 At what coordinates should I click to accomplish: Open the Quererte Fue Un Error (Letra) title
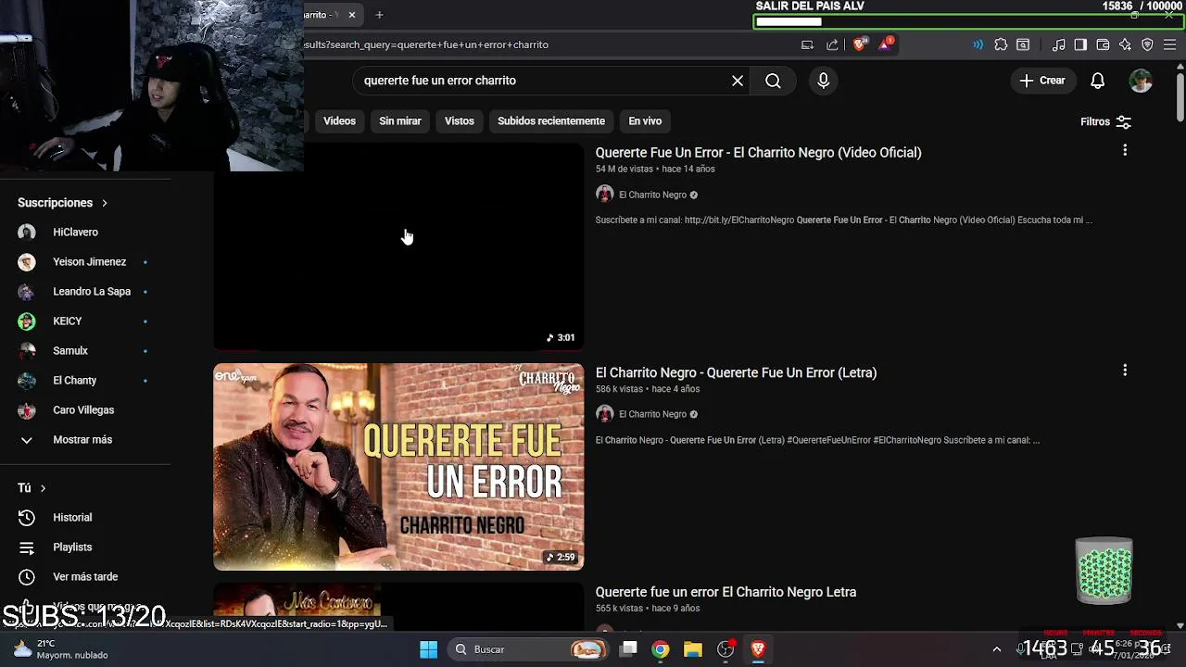pos(736,372)
